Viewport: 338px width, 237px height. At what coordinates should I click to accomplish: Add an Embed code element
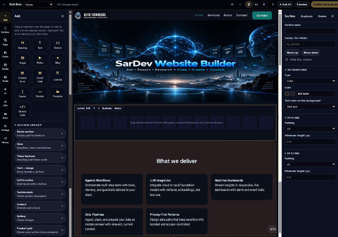tap(22, 110)
